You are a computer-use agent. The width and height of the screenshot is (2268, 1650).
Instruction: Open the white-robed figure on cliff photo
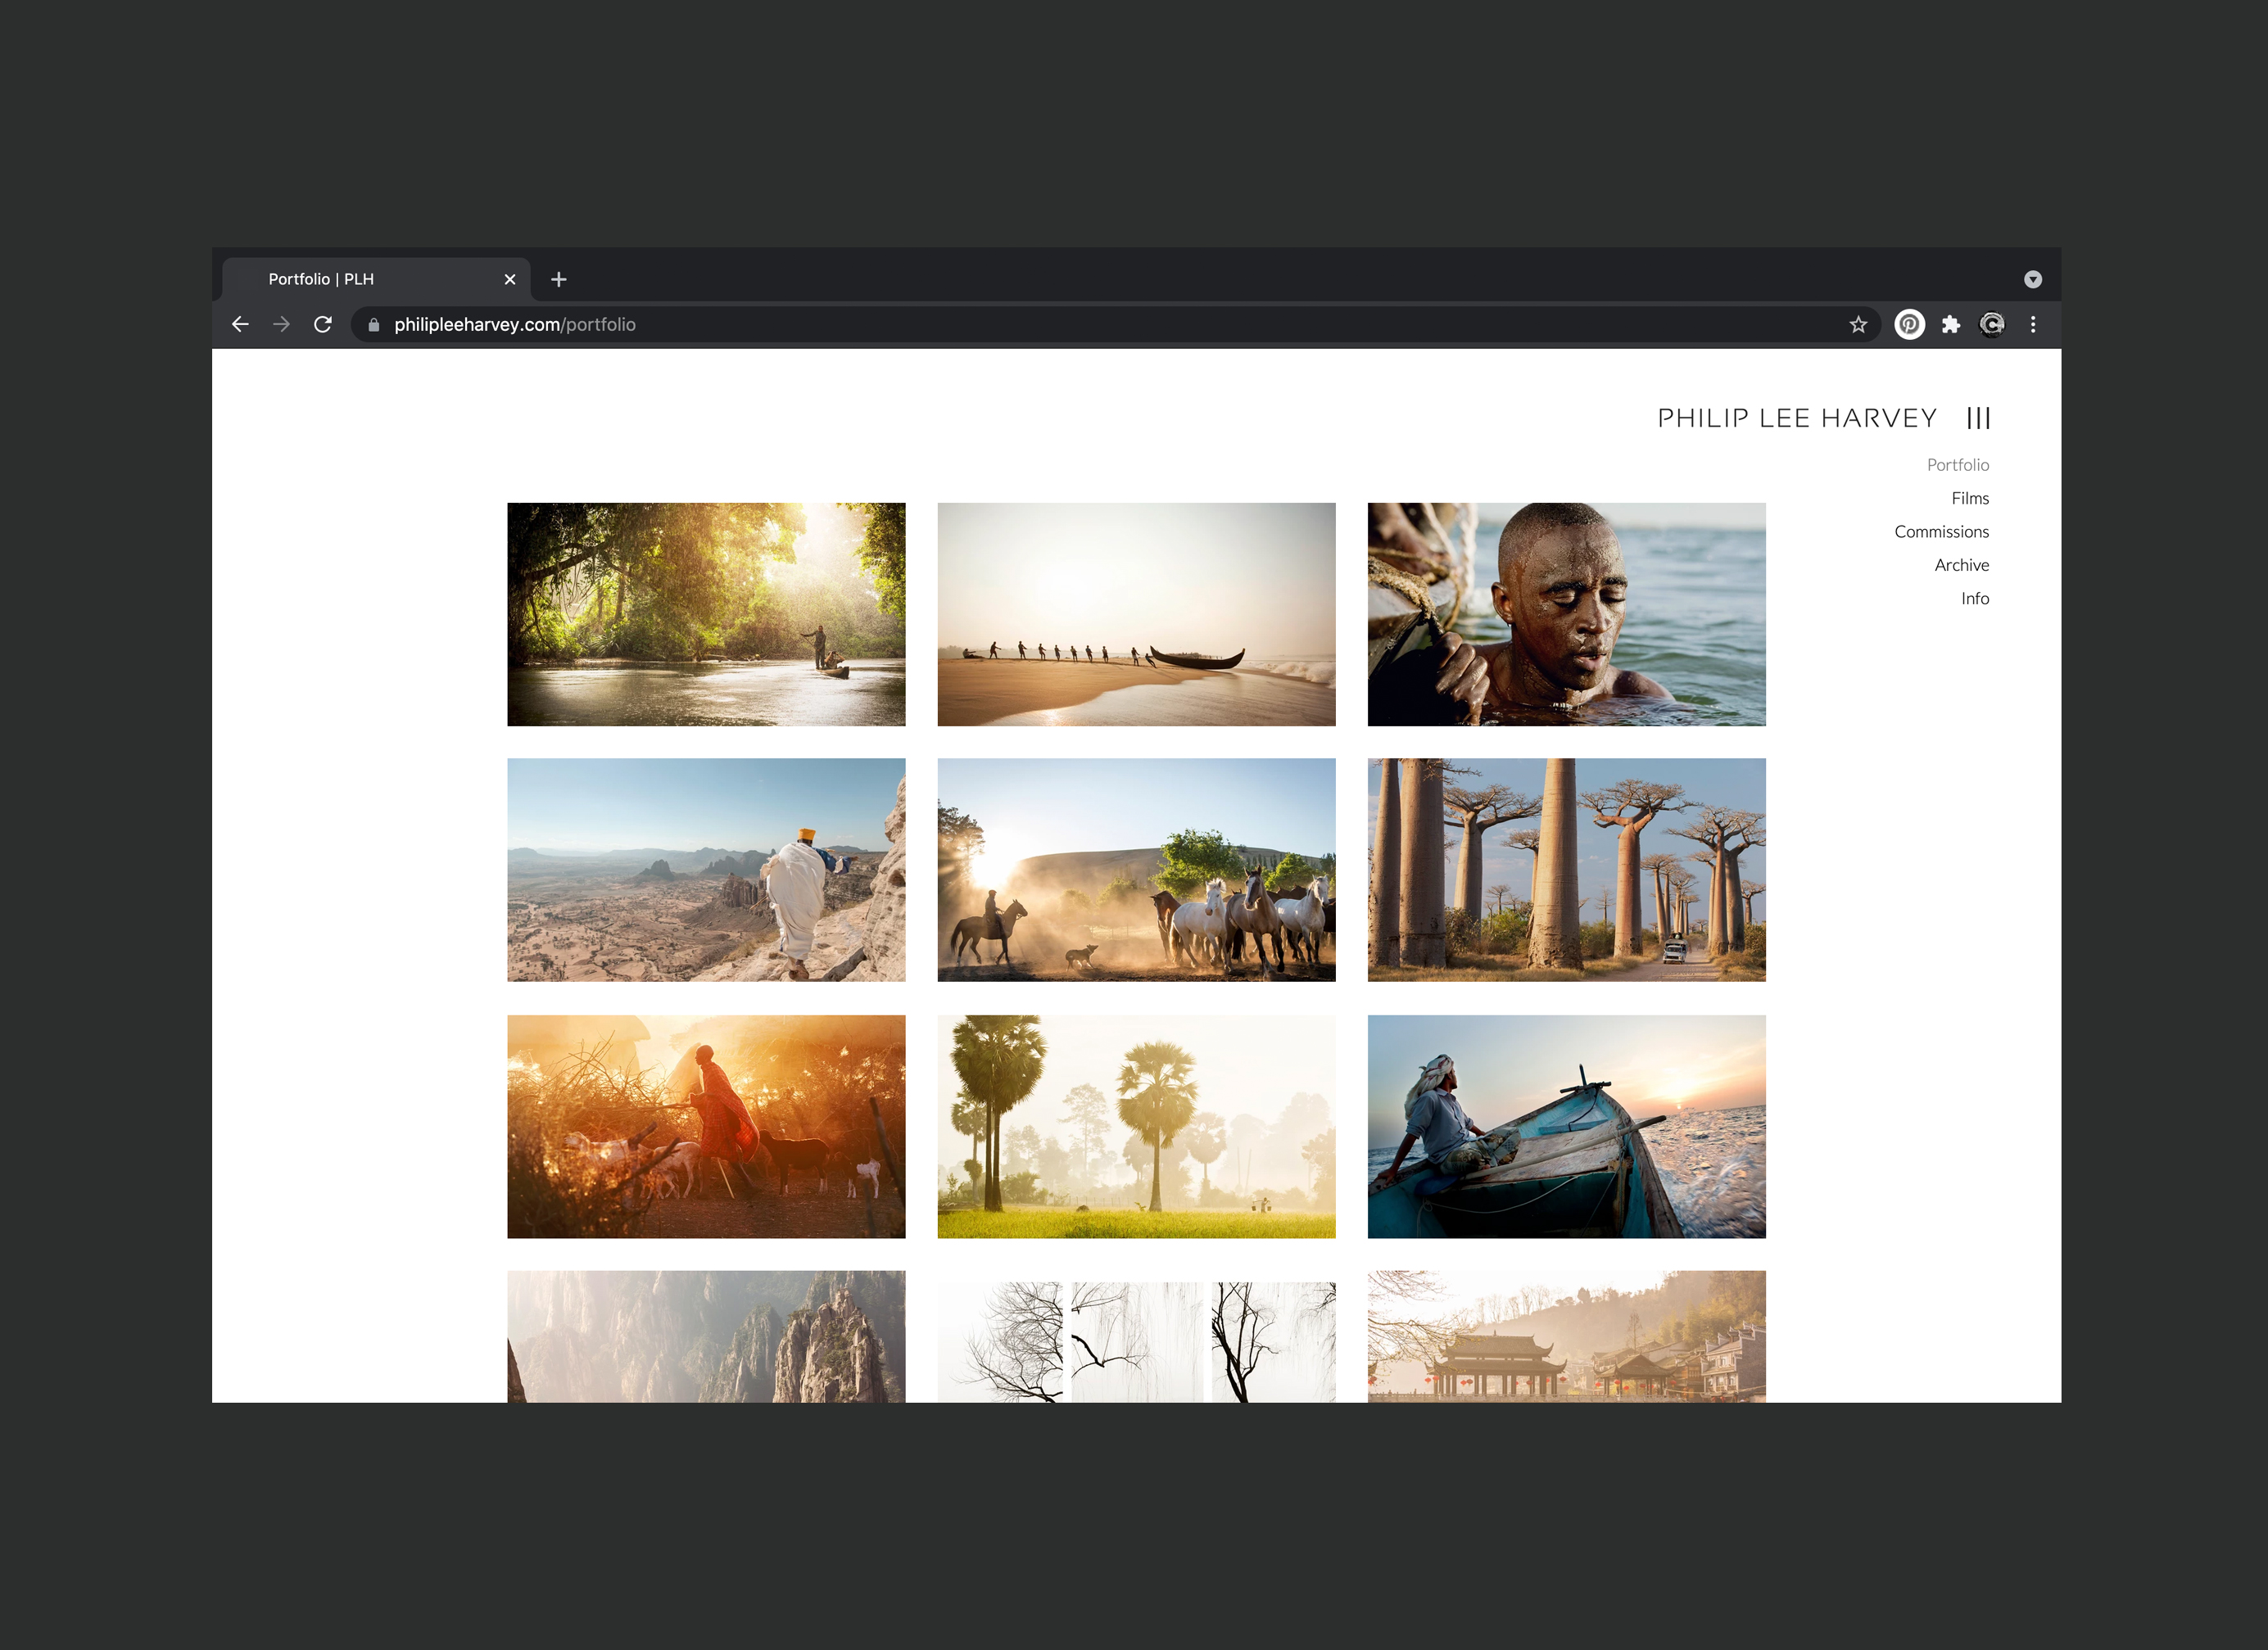click(x=706, y=870)
